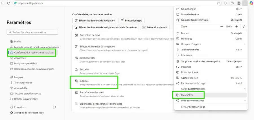Select Paramètres in the menu
Screen dimensions: 254x120
(x=187, y=95)
